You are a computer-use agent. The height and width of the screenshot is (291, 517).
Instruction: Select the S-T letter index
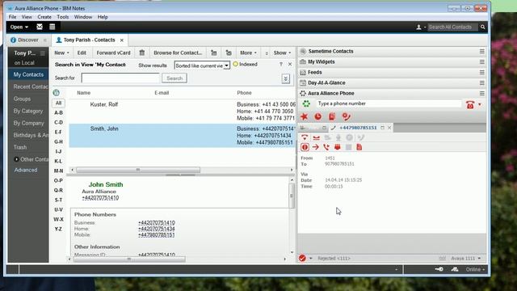58,200
